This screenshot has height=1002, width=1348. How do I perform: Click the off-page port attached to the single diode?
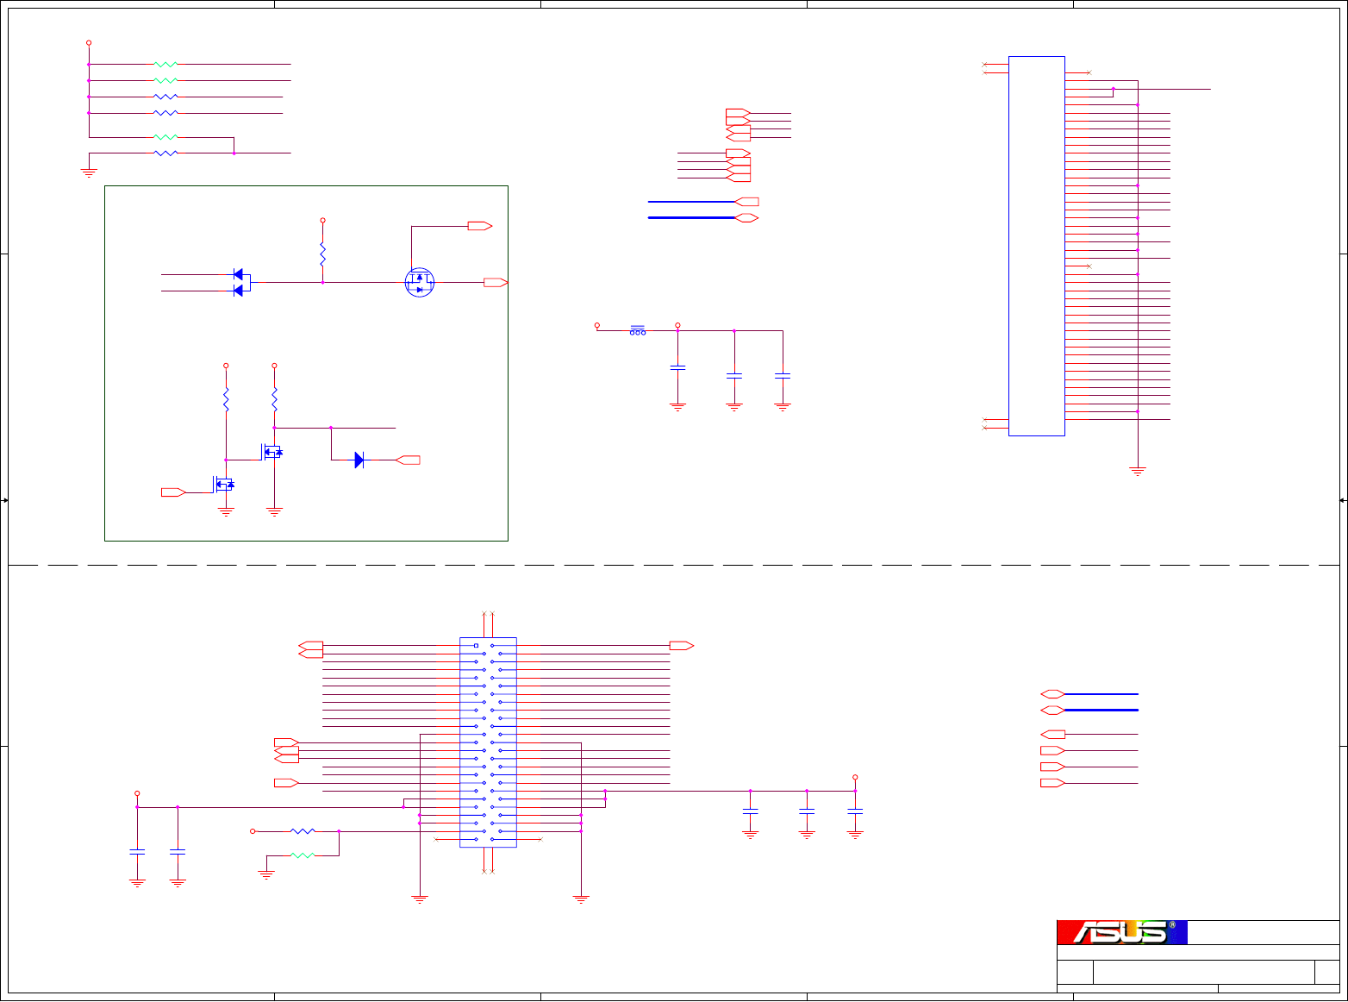[408, 460]
